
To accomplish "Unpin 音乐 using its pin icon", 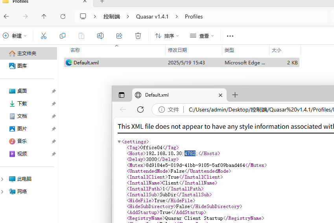I will (x=54, y=141).
